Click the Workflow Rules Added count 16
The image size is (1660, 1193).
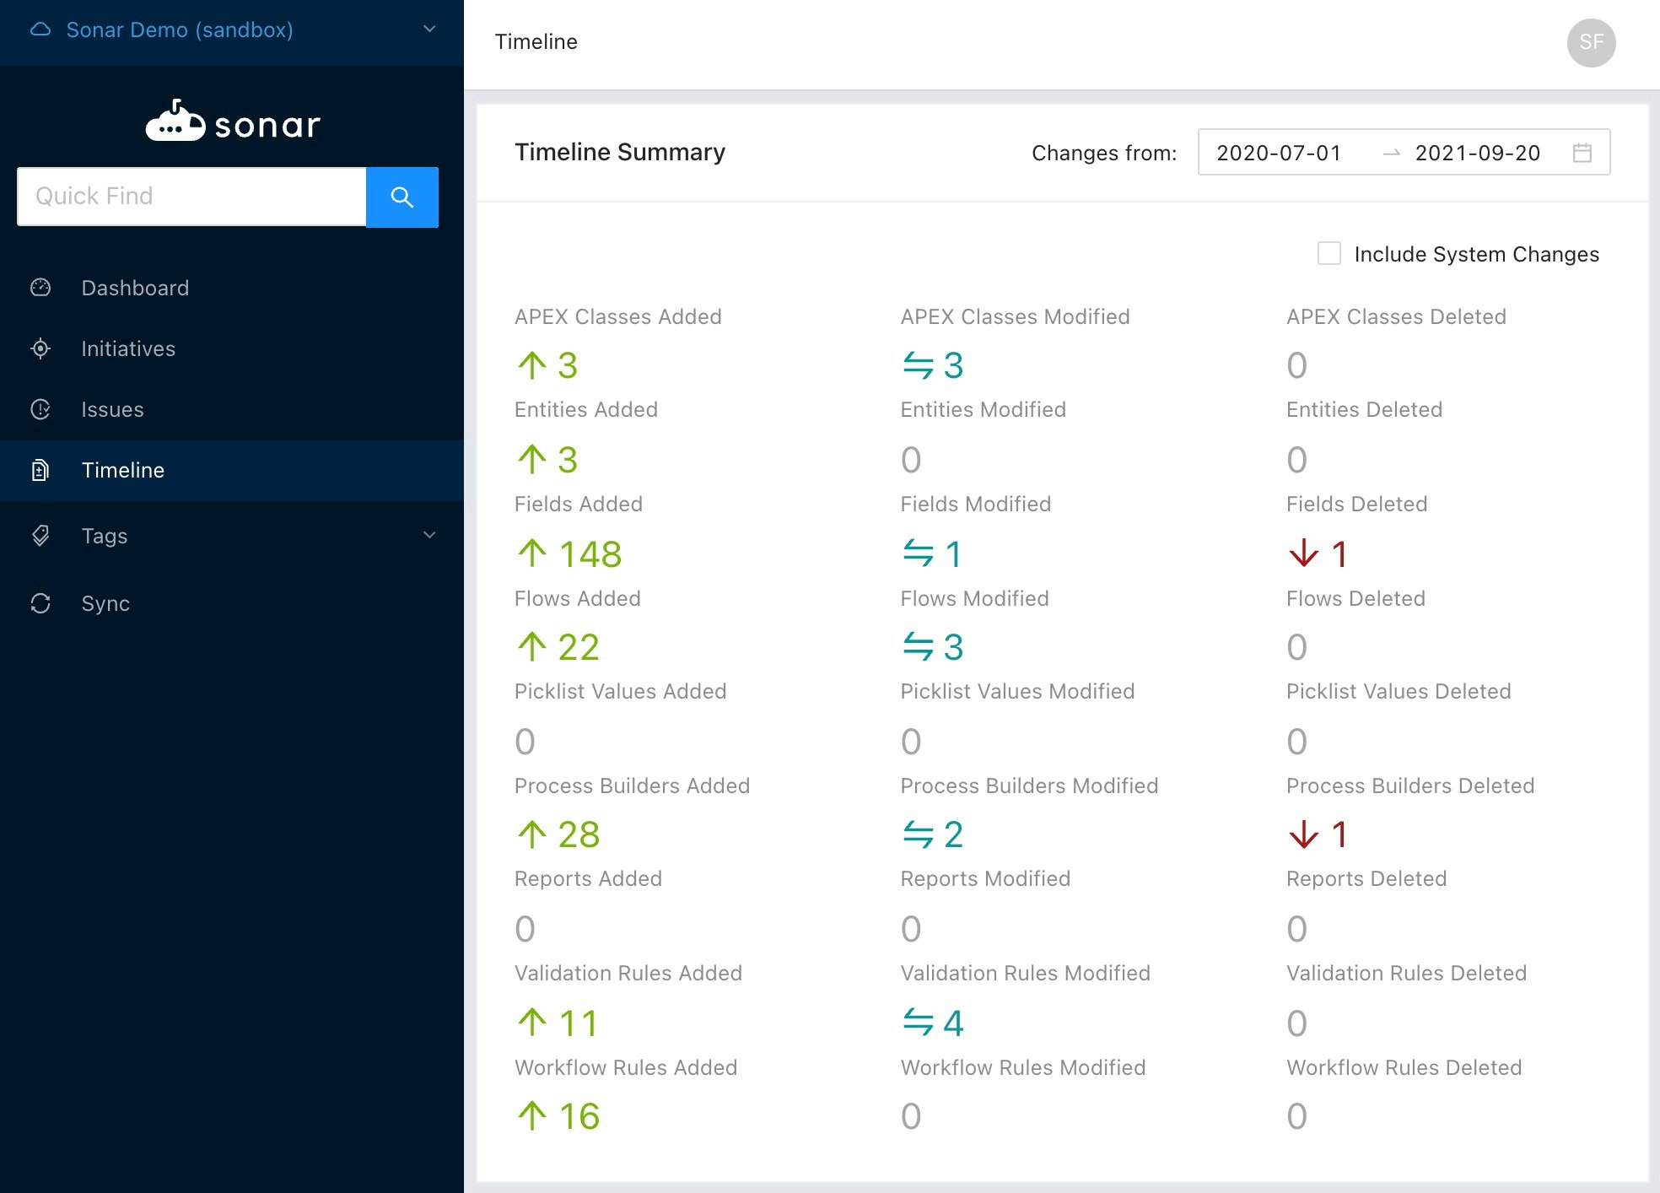[579, 1116]
